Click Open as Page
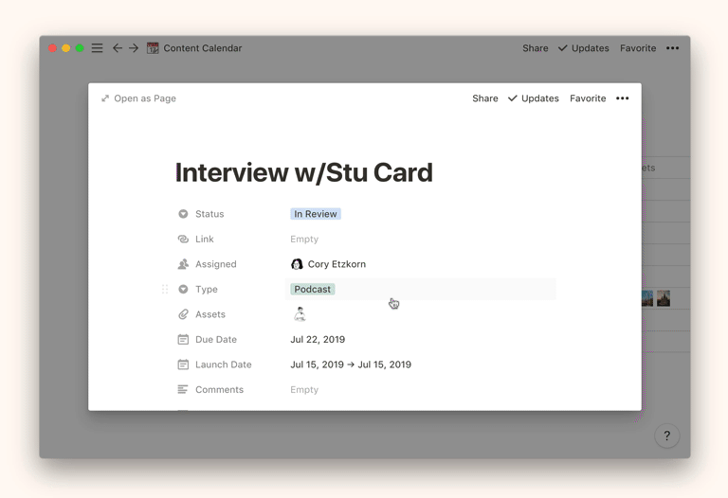 click(x=139, y=98)
